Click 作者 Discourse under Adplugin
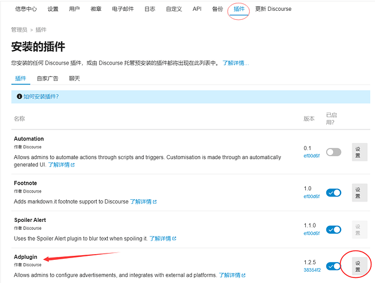 pos(28,265)
